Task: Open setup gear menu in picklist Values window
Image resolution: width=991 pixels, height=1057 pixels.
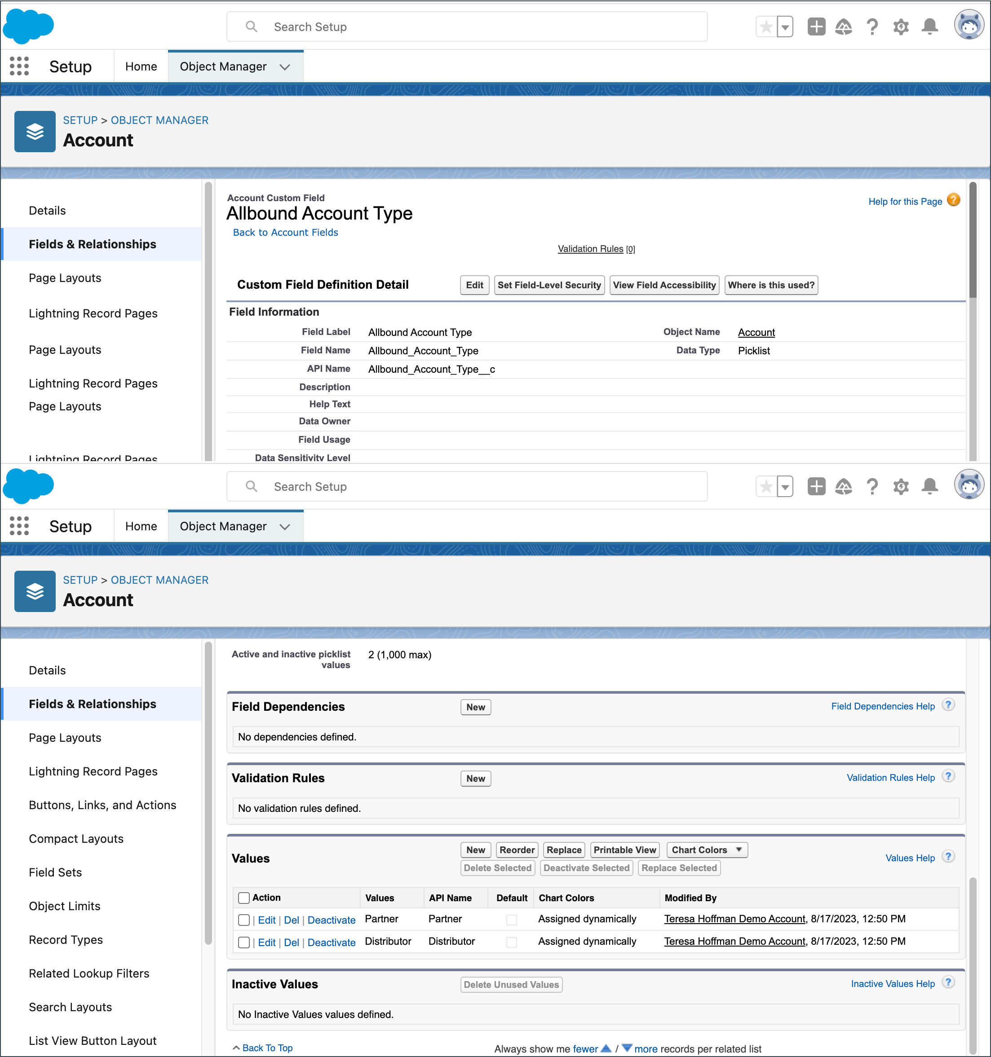Action: (x=901, y=486)
